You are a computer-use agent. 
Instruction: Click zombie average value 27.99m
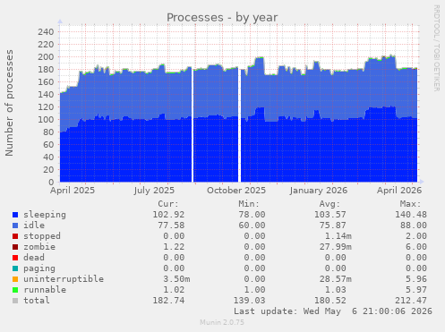click(336, 247)
